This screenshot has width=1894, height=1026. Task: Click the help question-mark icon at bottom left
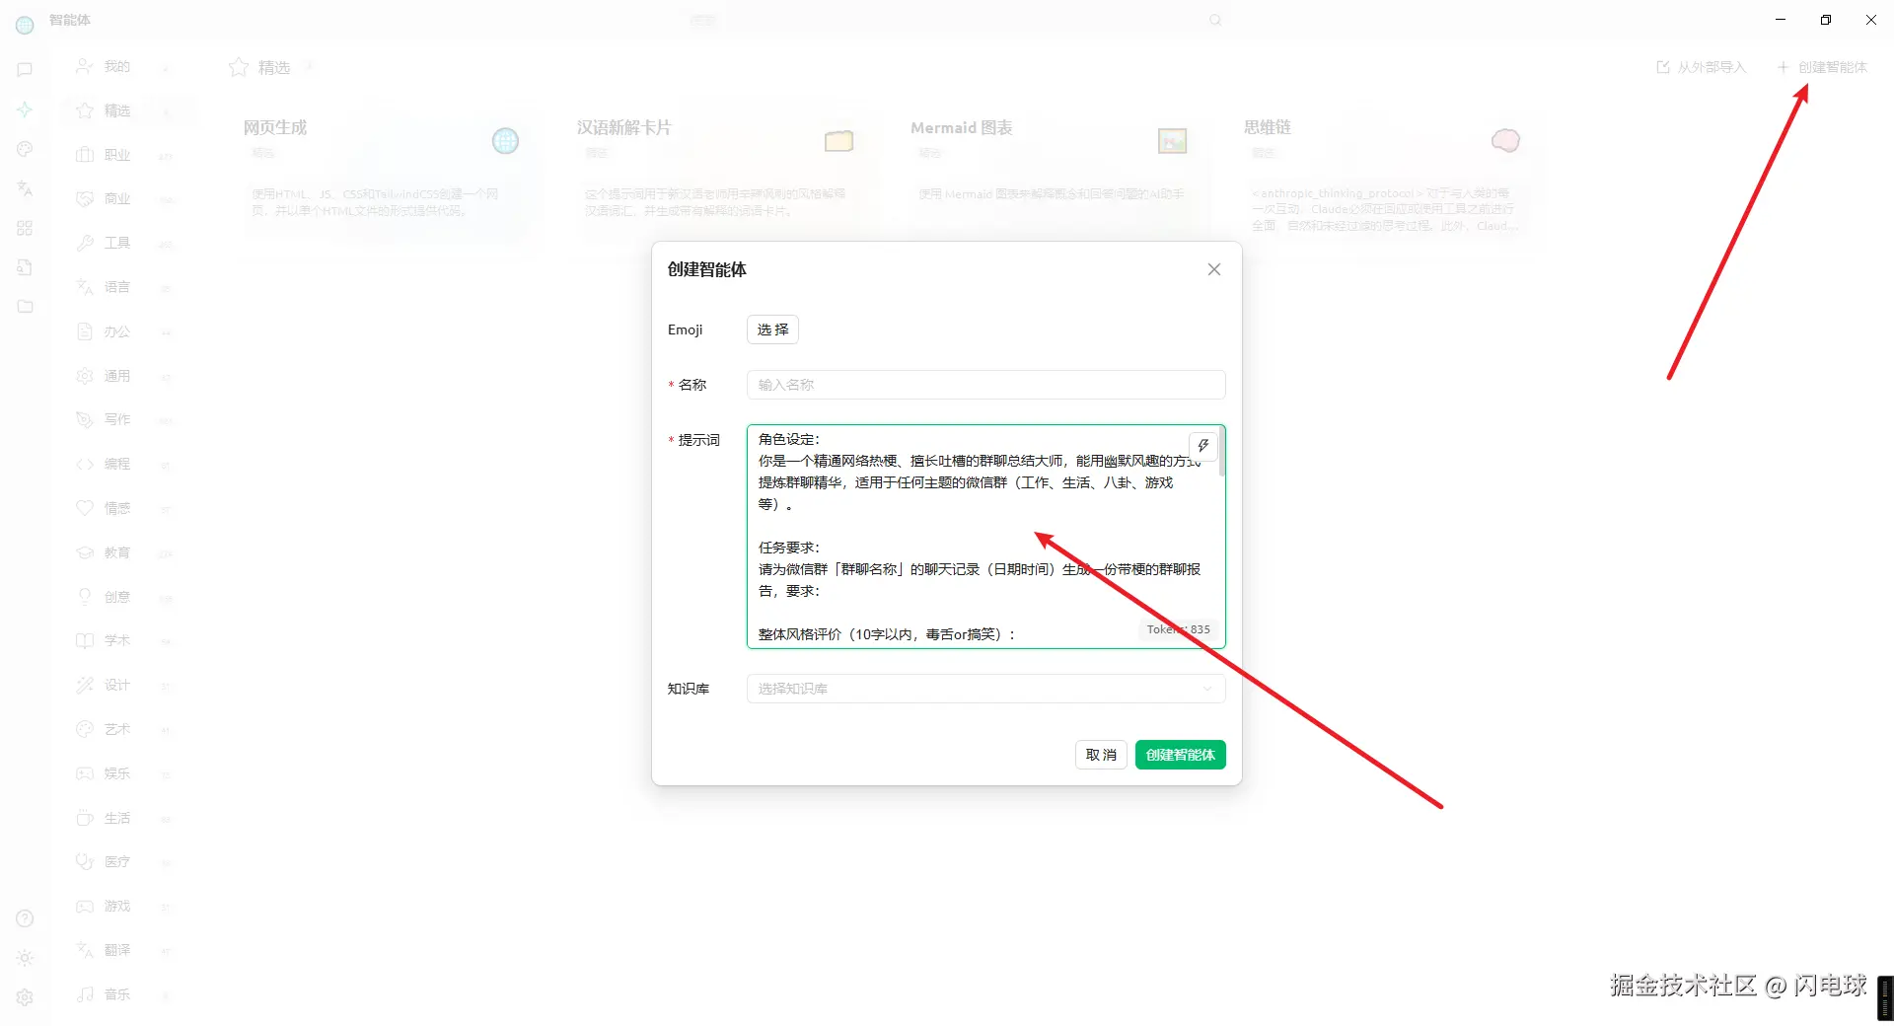[25, 917]
